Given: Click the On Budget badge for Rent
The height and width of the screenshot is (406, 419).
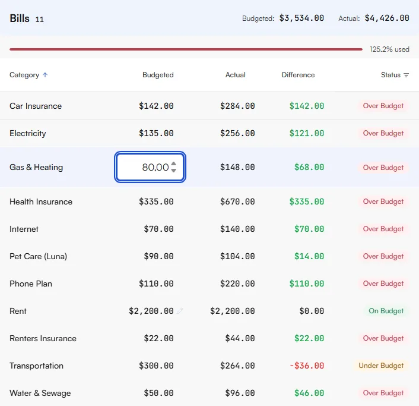Looking at the screenshot, I should [386, 311].
